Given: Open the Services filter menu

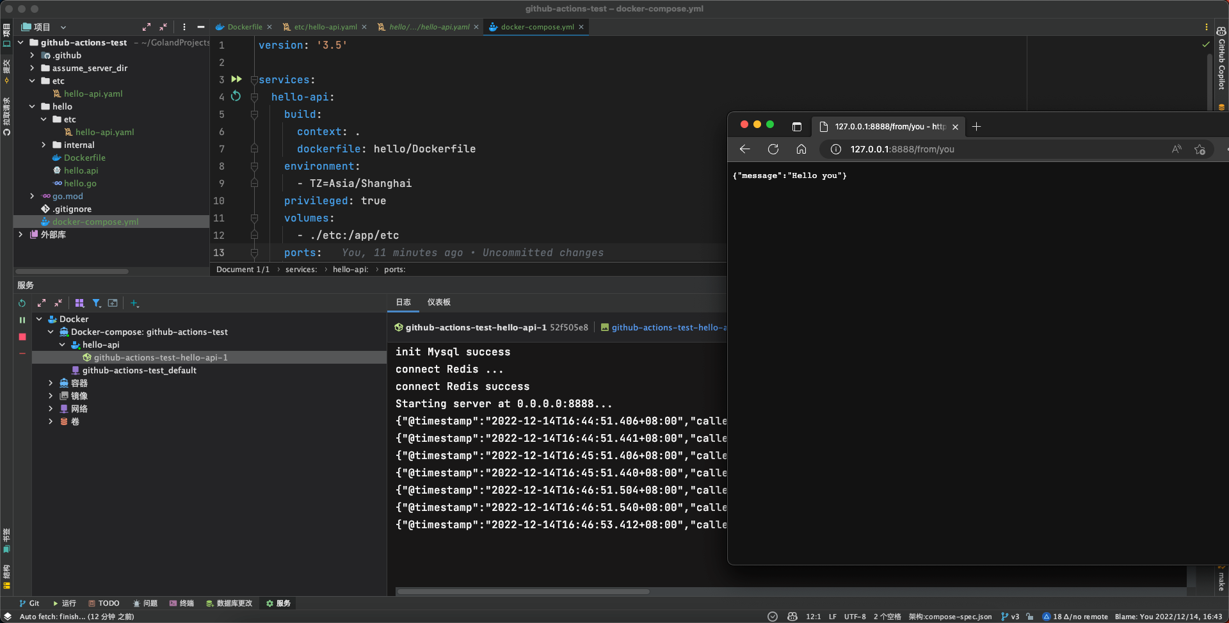Looking at the screenshot, I should tap(96, 303).
